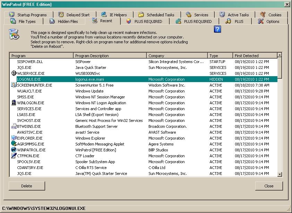Screen dimensions: 292x213
Task: Select the SISPOWER.DLL row
Action: coord(143,62)
